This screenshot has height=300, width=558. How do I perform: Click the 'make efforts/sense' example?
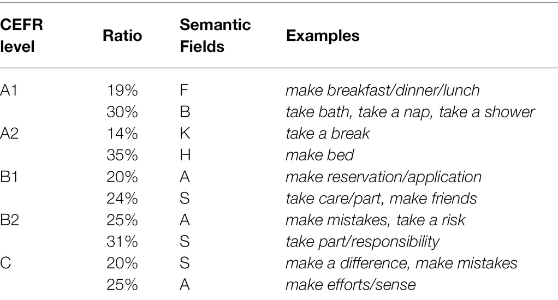click(x=351, y=285)
